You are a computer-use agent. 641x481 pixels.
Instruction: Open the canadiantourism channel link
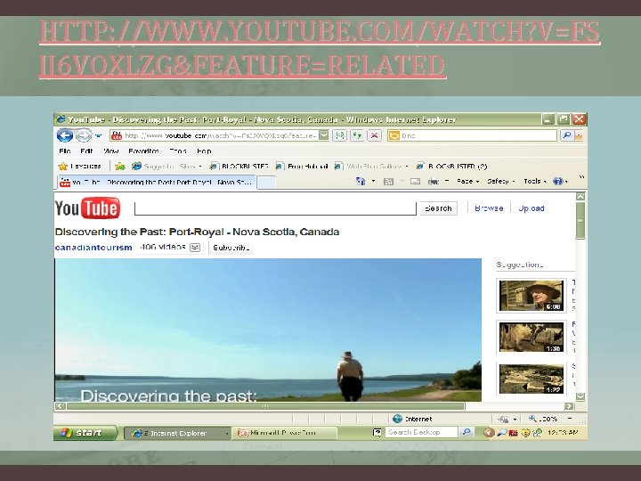93,248
